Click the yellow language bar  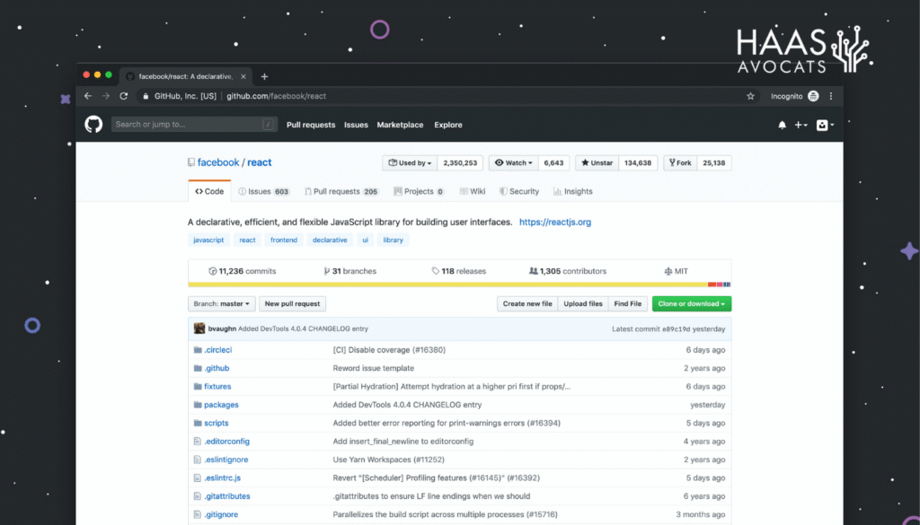[x=447, y=284]
